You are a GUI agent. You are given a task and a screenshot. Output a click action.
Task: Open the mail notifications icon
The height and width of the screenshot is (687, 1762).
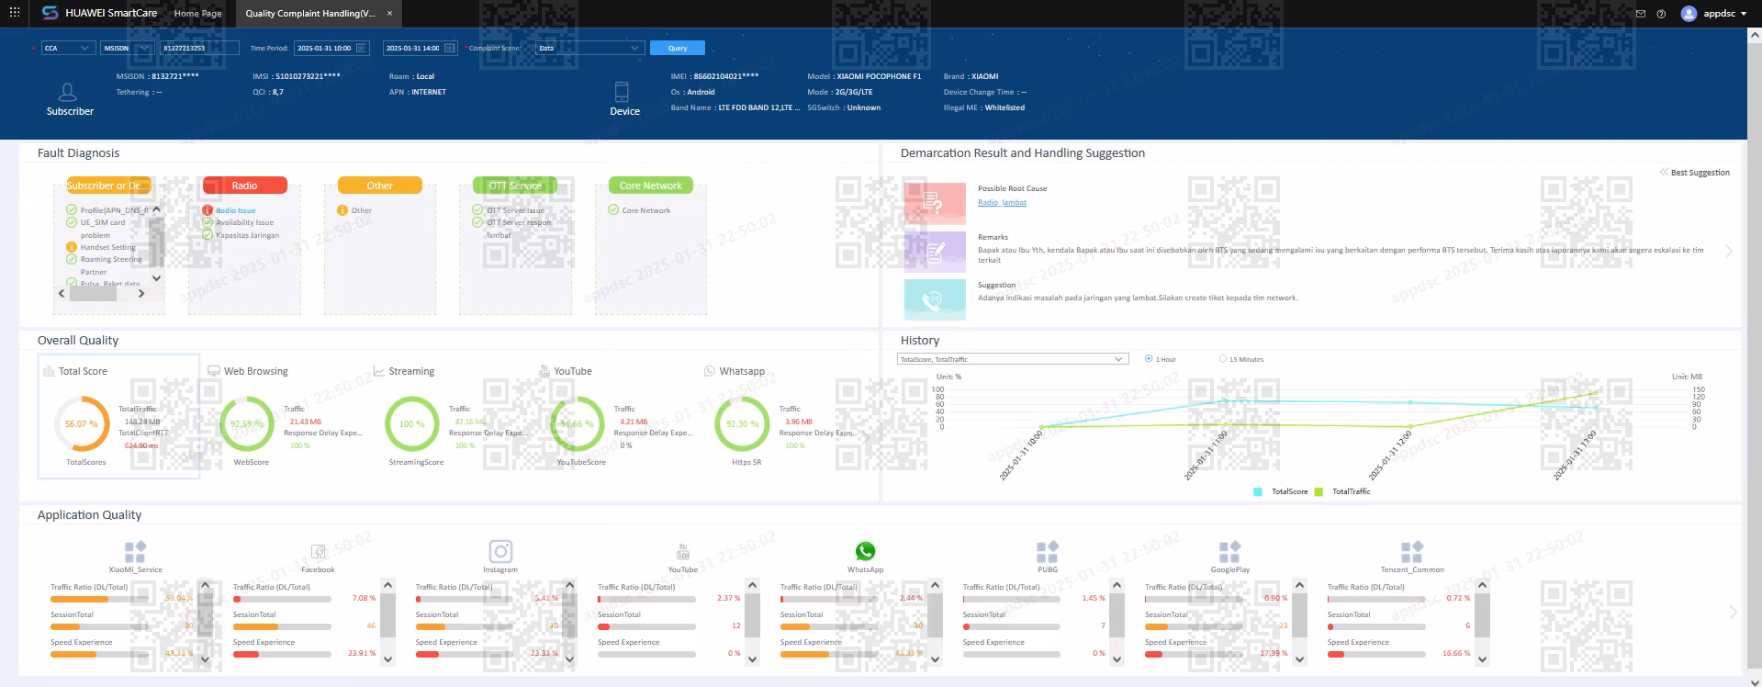click(1641, 14)
